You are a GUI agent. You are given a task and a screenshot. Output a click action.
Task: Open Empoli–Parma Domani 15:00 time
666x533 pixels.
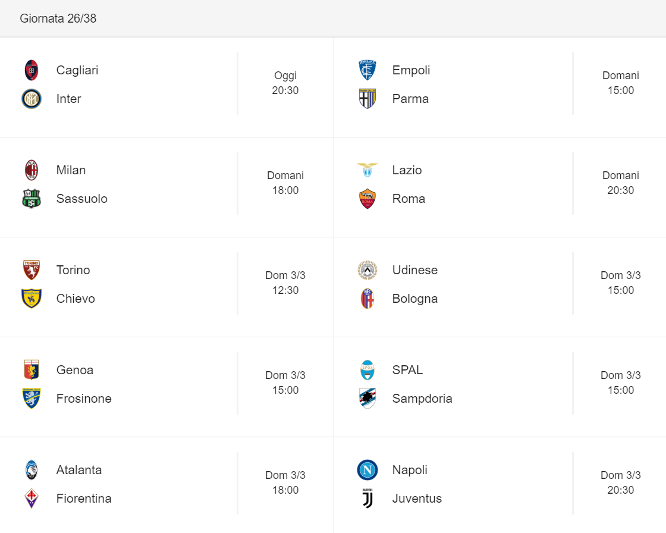coord(621,83)
